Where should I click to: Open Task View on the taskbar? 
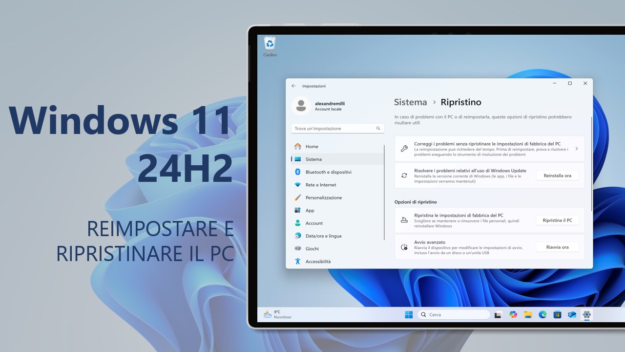tap(498, 315)
